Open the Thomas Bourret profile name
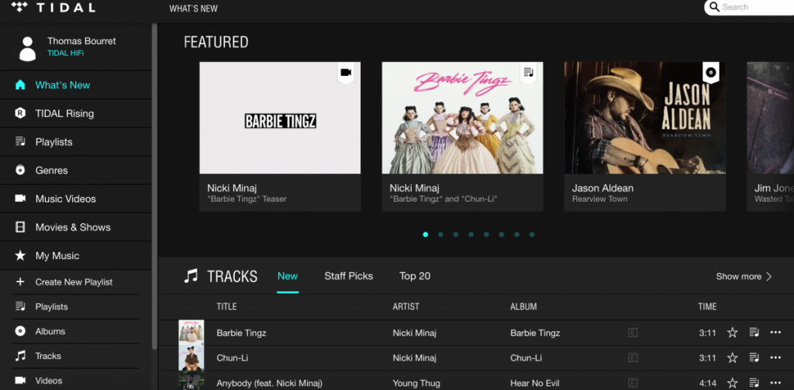The height and width of the screenshot is (390, 794). click(81, 41)
